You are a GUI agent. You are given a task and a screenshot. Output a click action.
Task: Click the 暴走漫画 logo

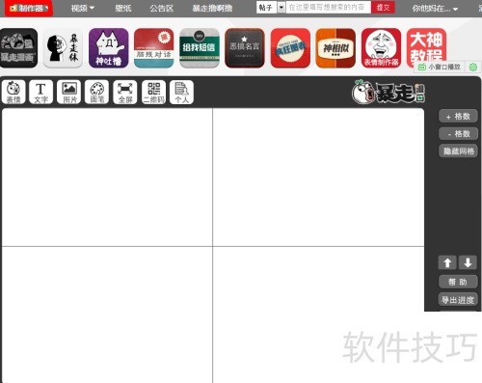click(388, 92)
